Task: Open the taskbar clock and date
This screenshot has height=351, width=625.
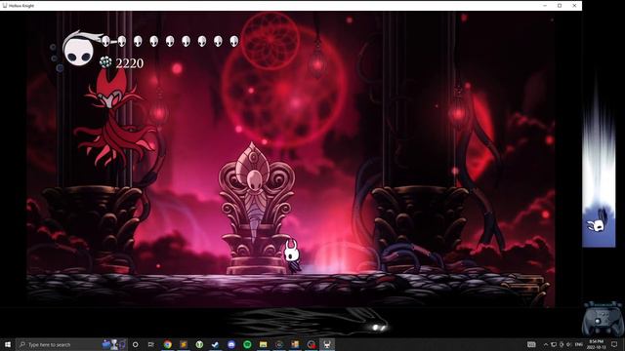Action: coord(596,344)
